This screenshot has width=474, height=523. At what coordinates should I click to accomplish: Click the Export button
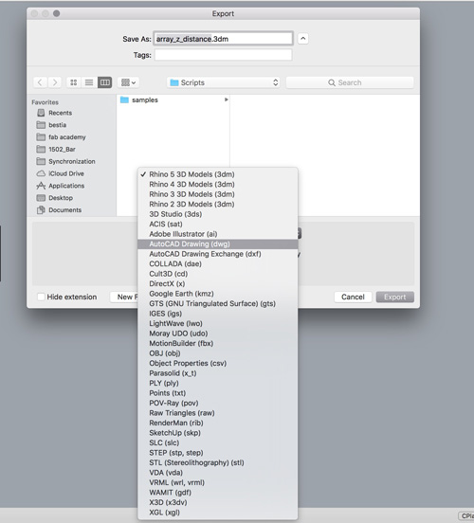point(395,297)
